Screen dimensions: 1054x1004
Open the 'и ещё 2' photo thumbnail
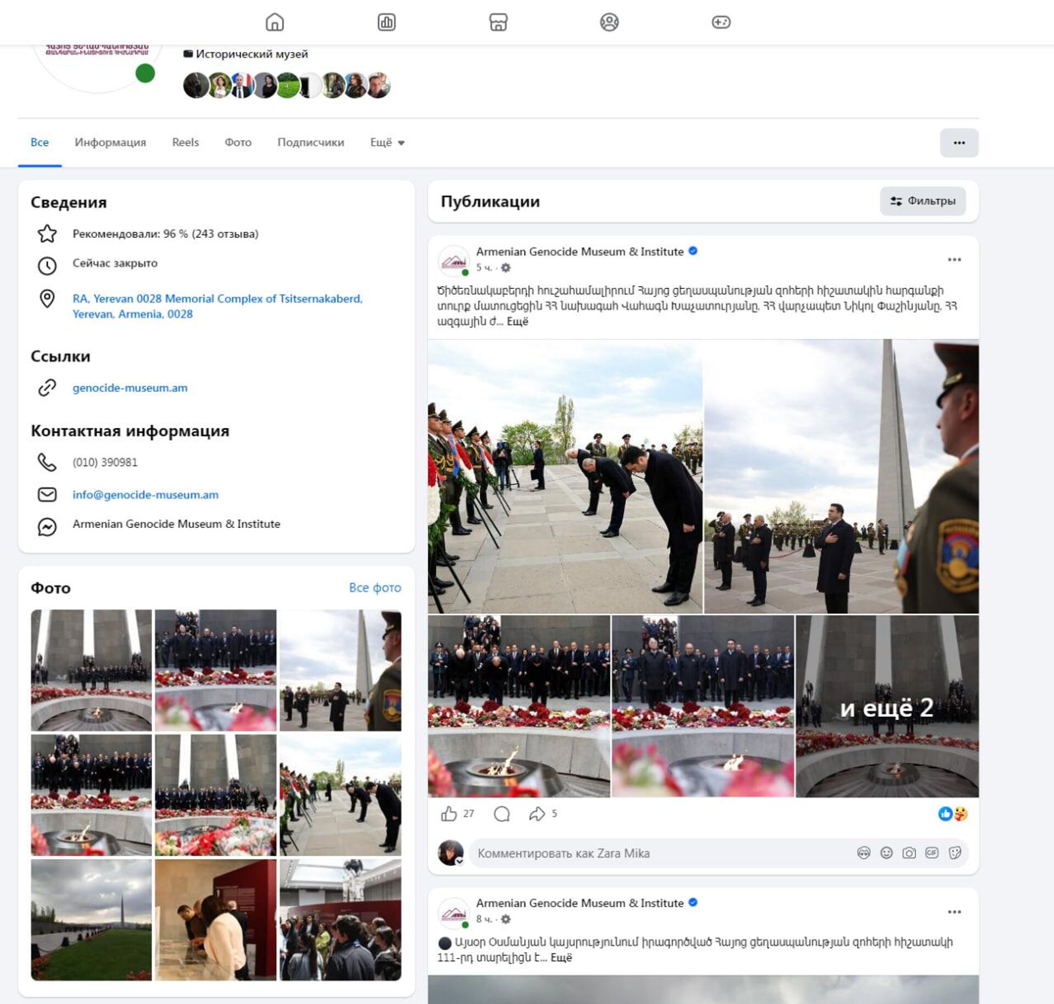887,706
